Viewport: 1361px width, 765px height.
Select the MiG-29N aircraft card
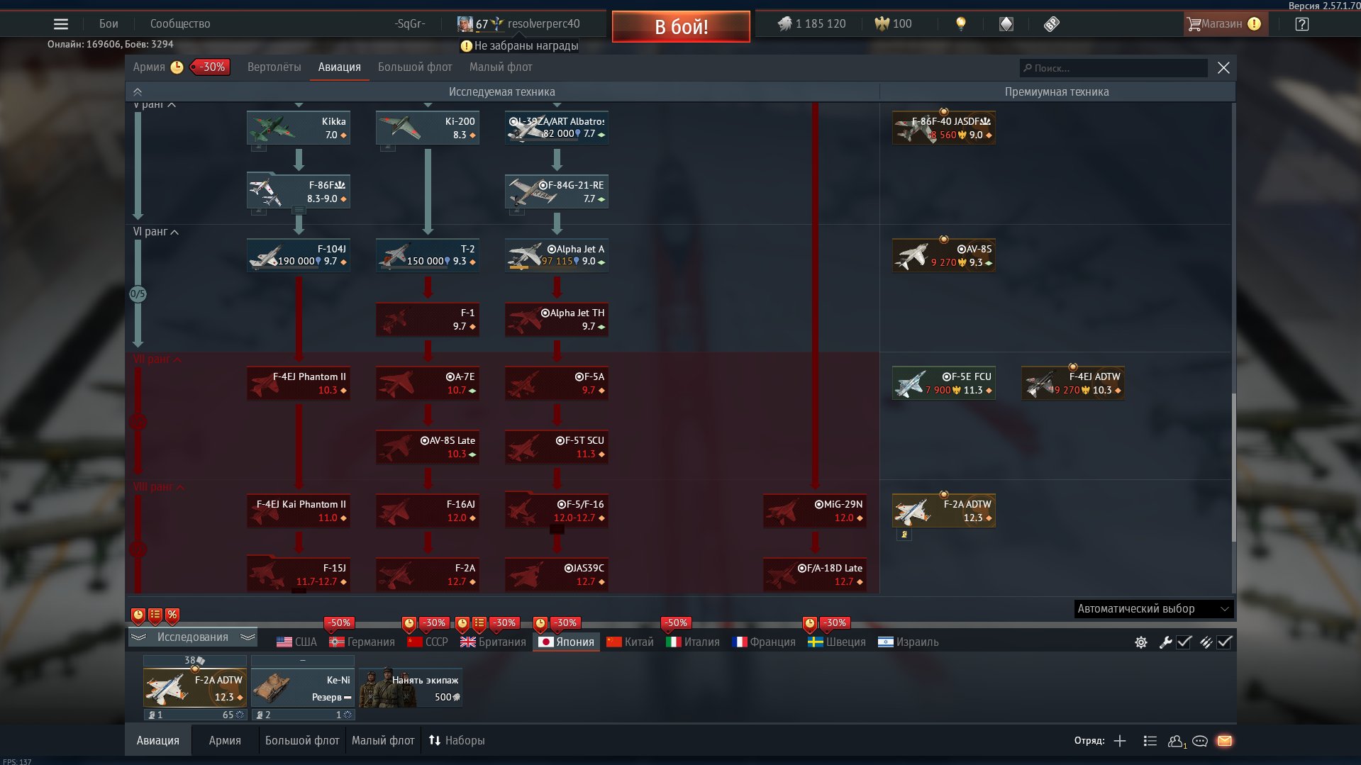814,511
